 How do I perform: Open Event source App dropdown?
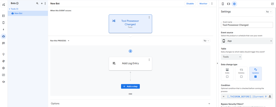(x=247, y=41)
